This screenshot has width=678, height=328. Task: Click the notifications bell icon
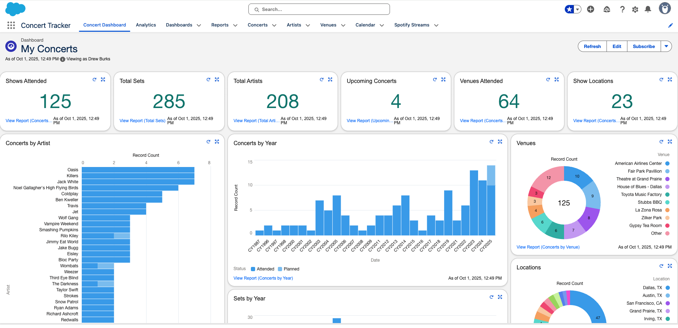coord(648,9)
